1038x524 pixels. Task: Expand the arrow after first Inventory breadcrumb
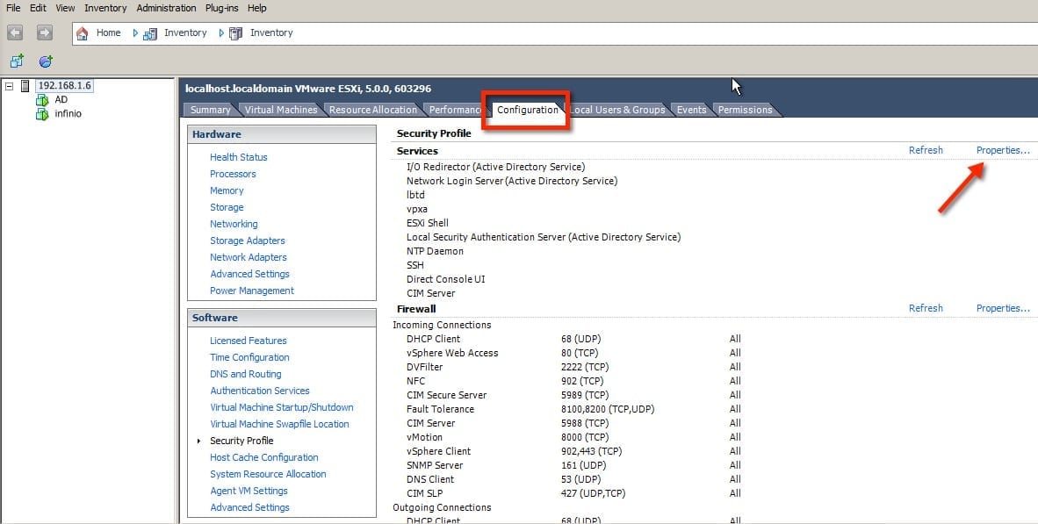point(221,33)
